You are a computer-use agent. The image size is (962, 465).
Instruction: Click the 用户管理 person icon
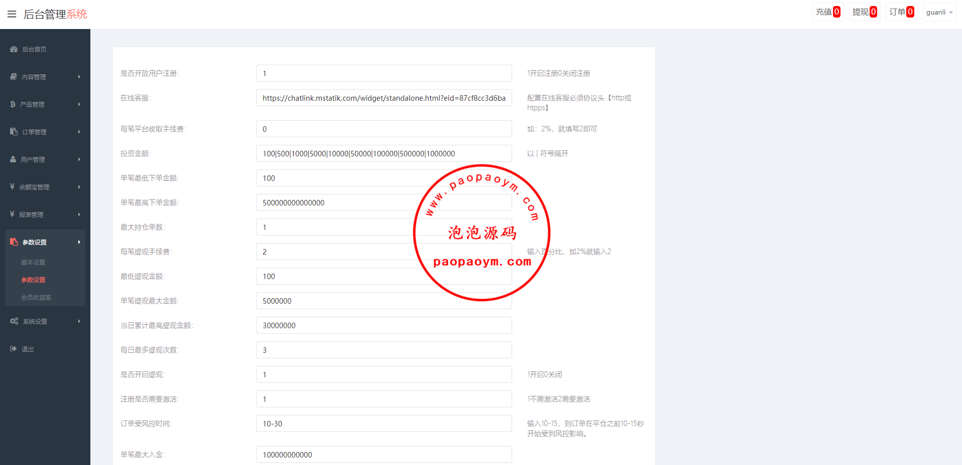[x=13, y=159]
